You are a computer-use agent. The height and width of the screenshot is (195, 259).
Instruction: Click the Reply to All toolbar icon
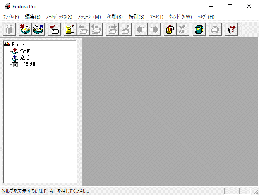click(96, 29)
